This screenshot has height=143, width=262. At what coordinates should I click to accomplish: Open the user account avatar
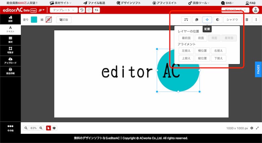255,10
